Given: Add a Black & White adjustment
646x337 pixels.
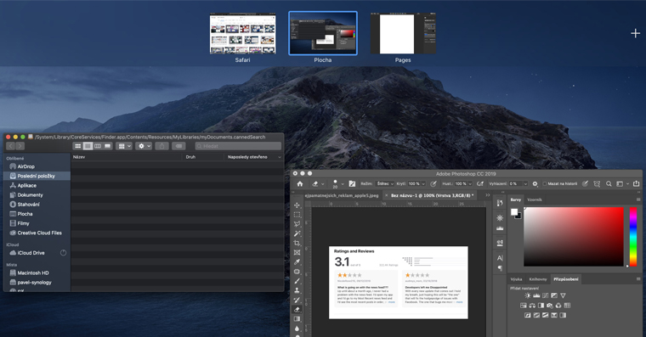Looking at the screenshot, I should coord(541,306).
